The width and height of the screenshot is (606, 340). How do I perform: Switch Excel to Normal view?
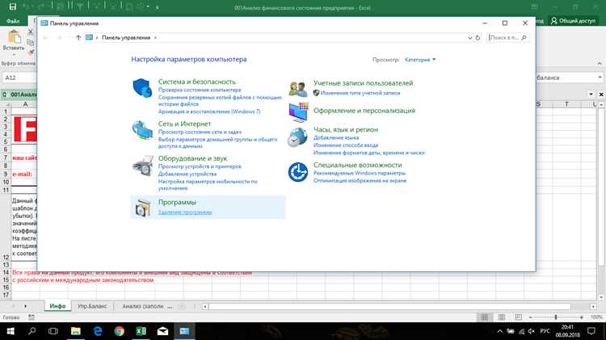(484, 317)
